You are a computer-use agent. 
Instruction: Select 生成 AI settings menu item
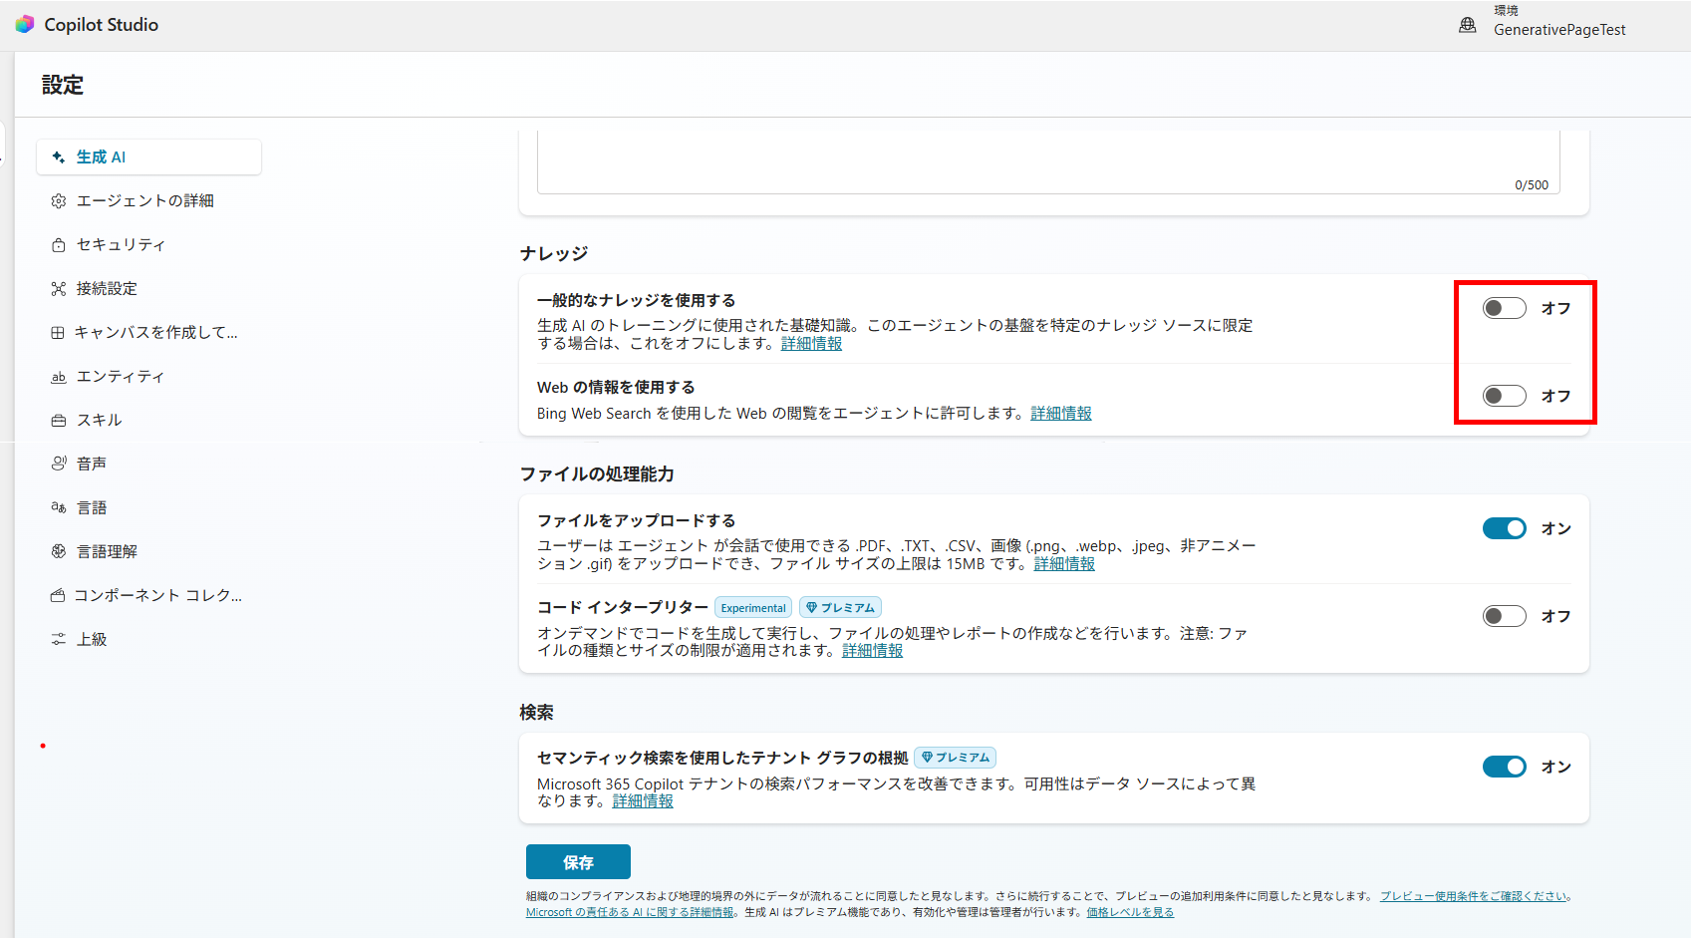click(149, 157)
